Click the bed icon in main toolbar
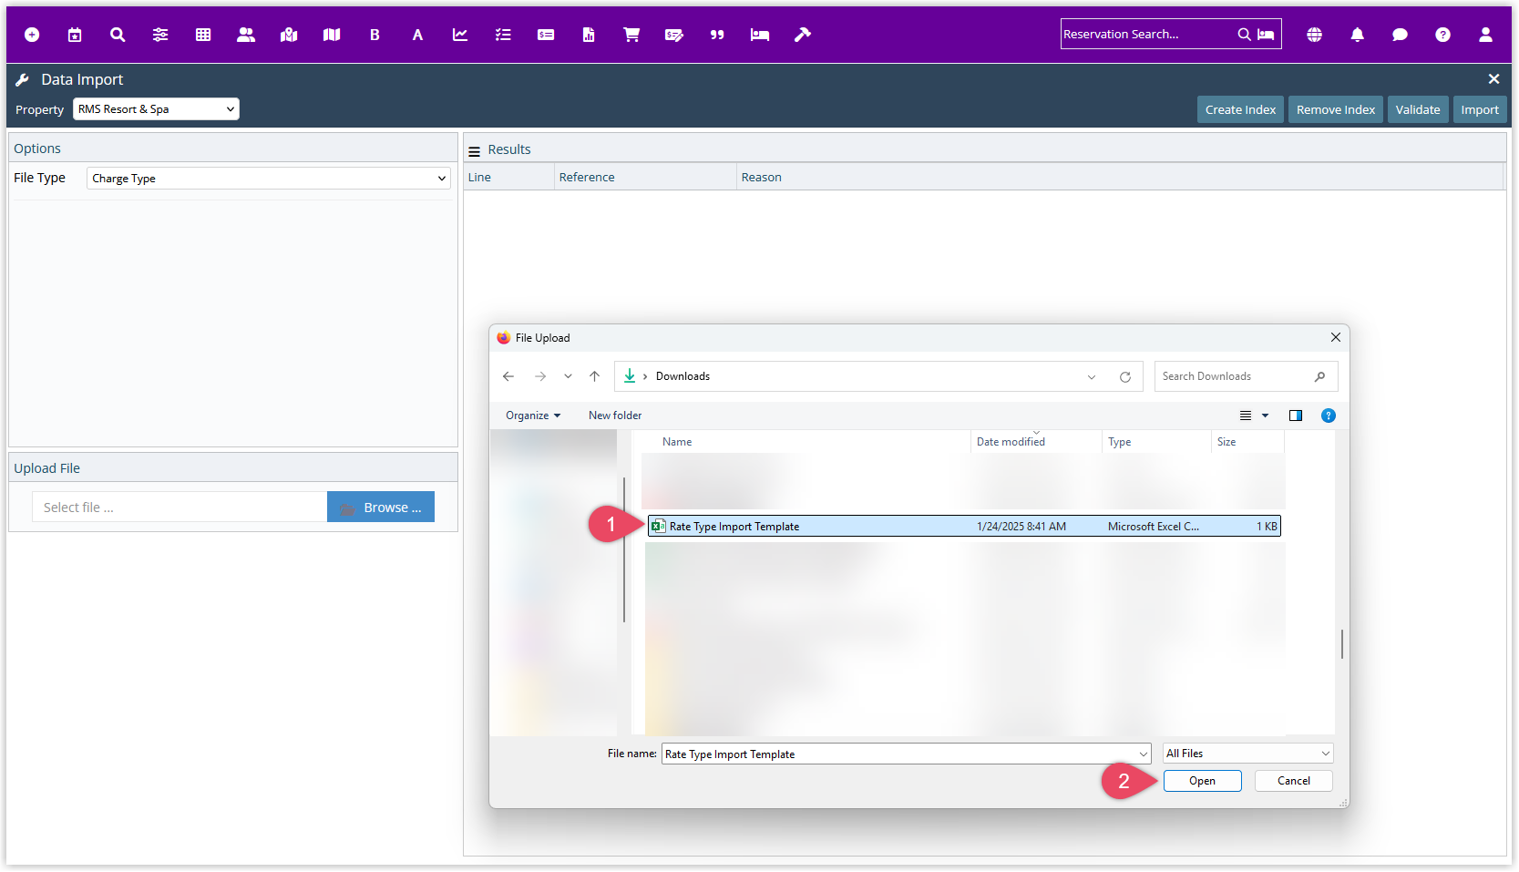Screen dimensions: 1519x872 point(760,35)
